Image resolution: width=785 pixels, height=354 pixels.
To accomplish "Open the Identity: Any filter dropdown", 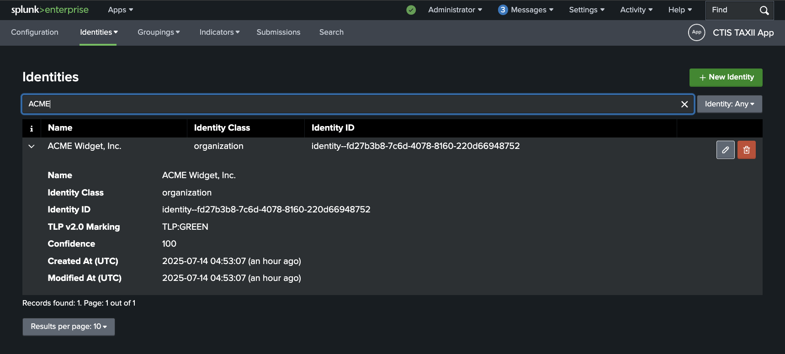I will (729, 104).
